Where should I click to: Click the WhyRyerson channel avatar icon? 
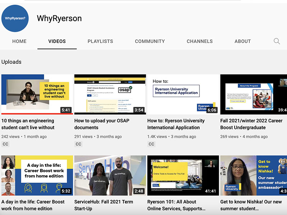point(15,18)
